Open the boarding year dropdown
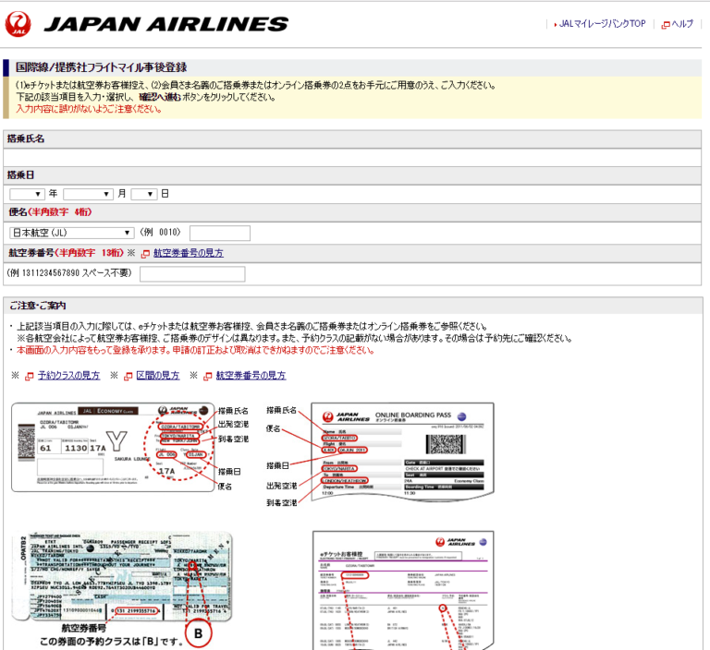Screen dimensions: 710x650 pos(27,194)
